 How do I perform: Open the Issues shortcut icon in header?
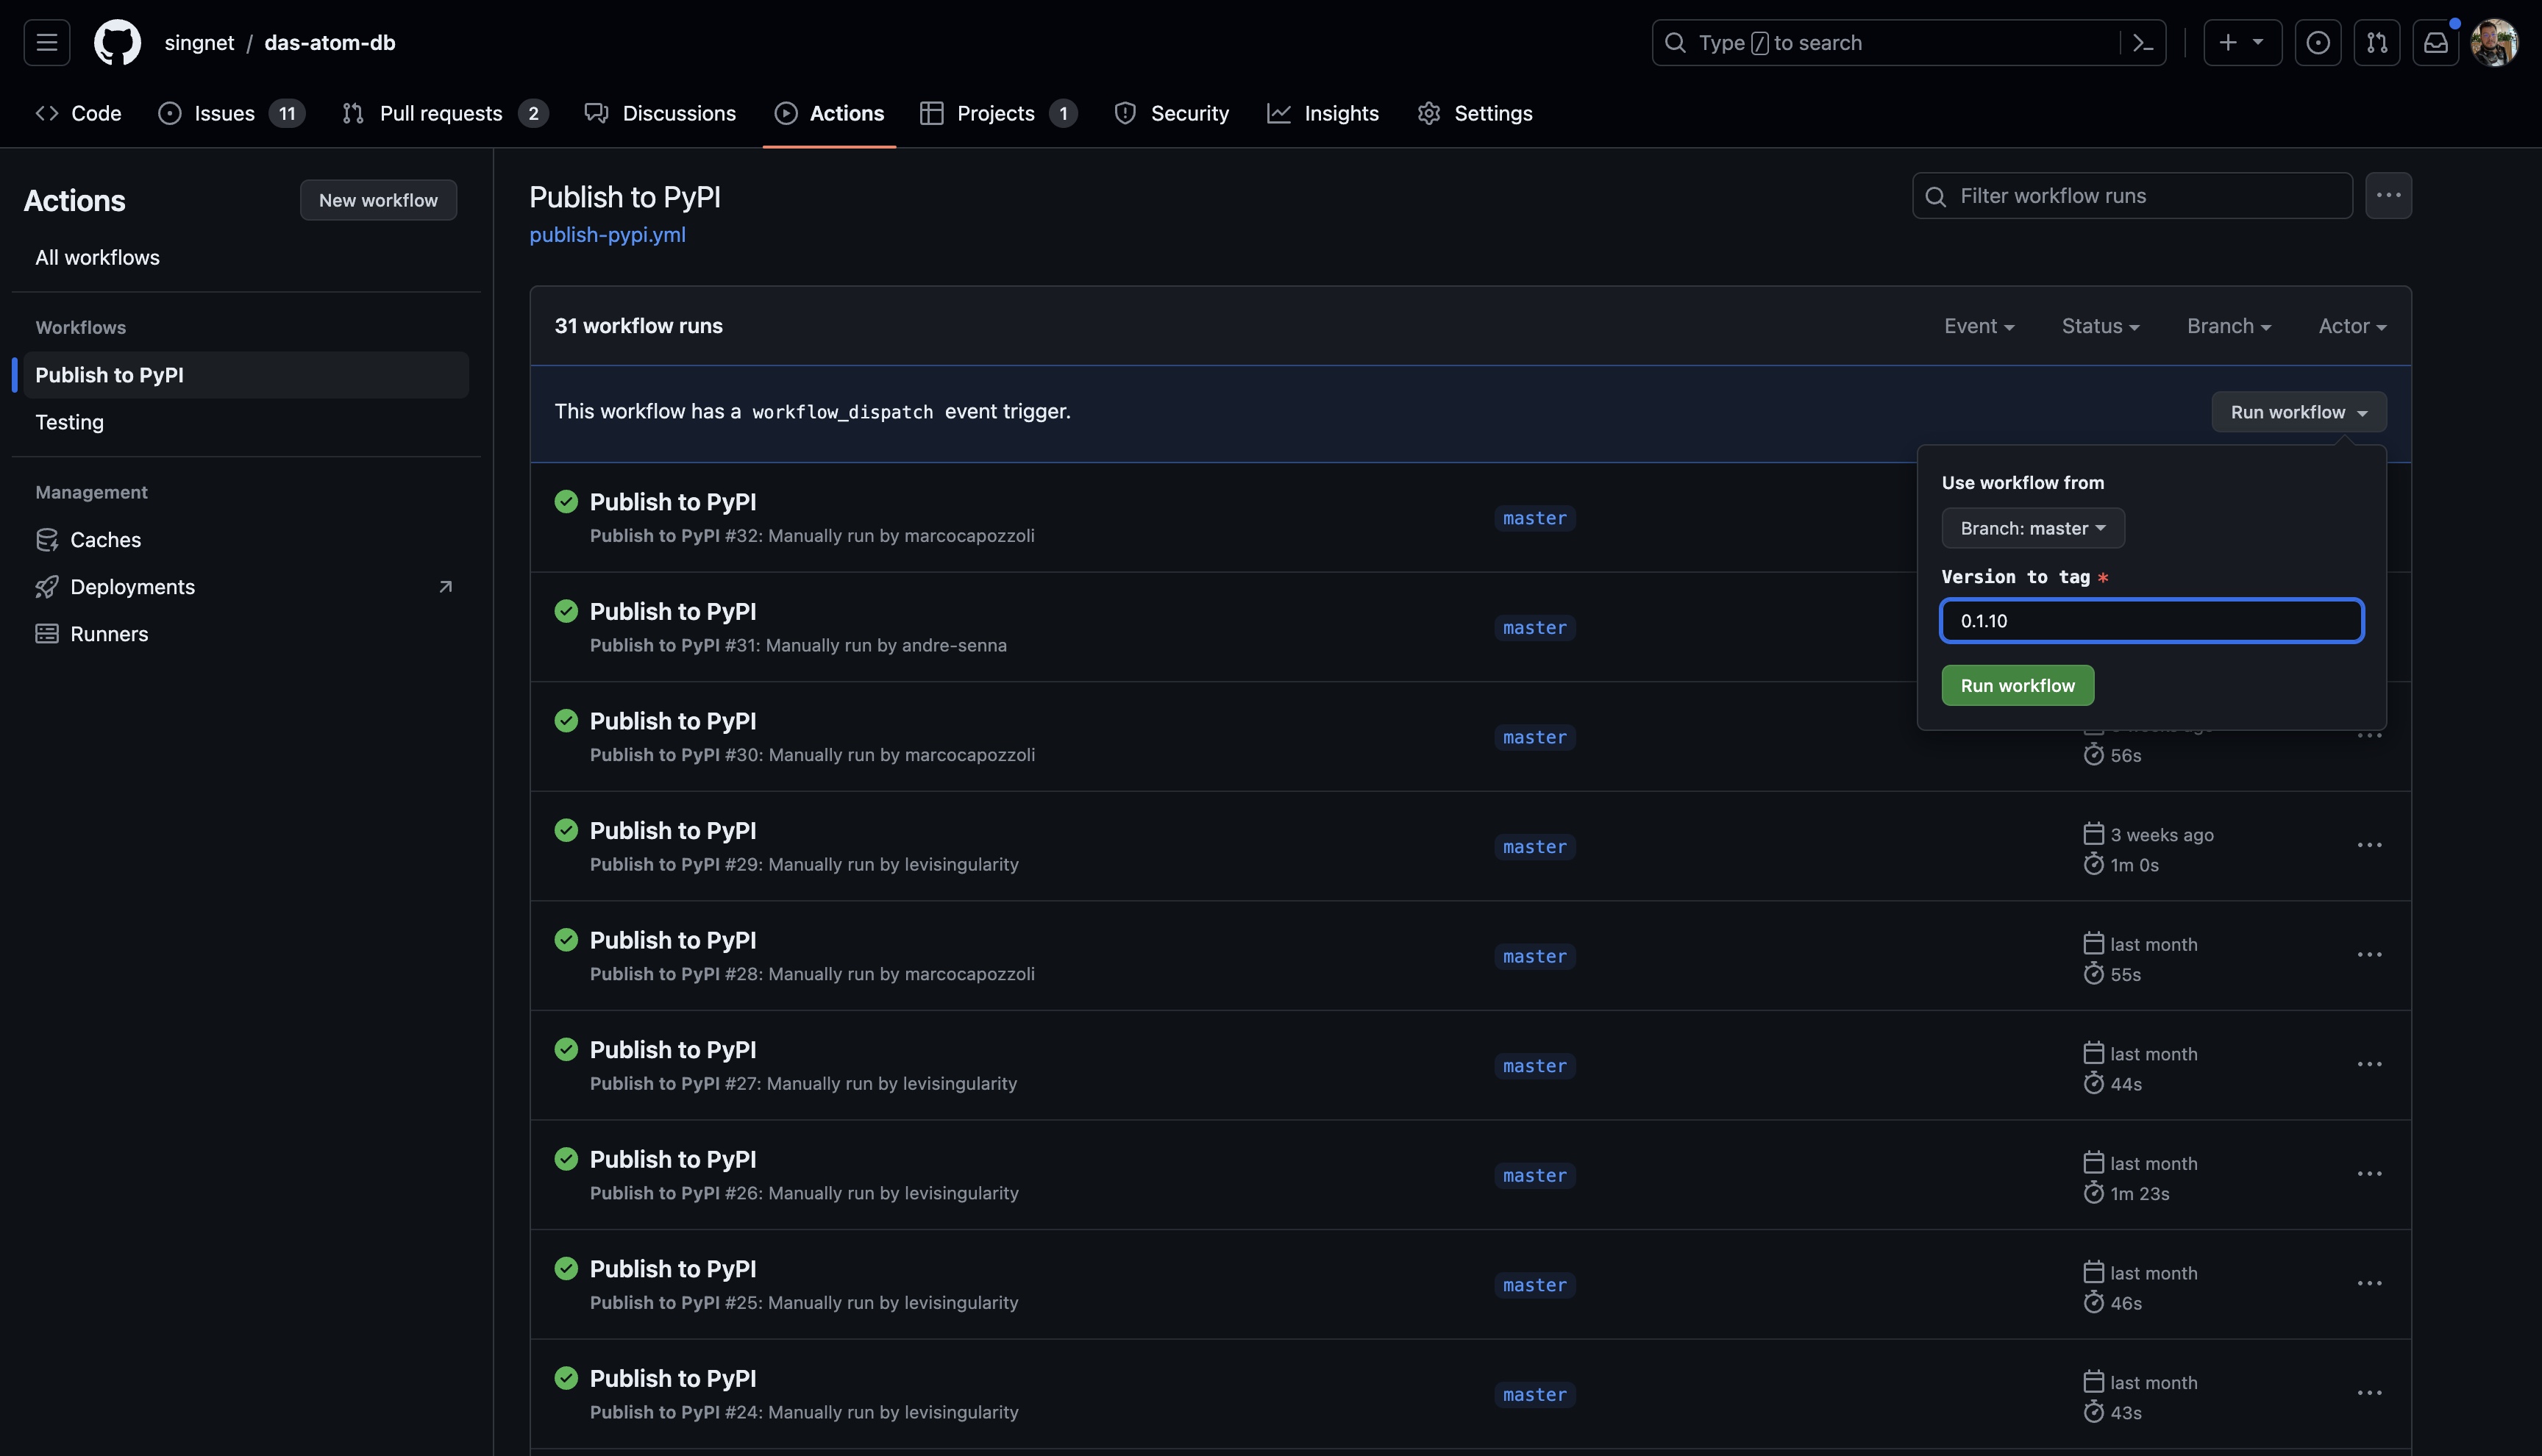click(2317, 43)
